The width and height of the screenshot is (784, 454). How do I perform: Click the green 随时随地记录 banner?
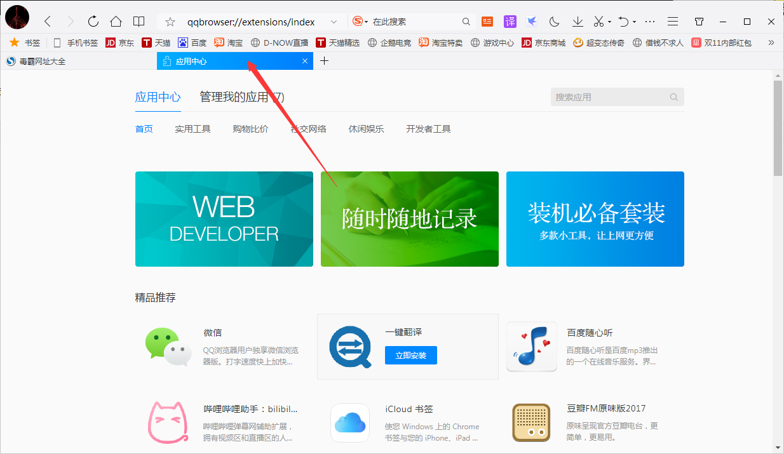point(409,219)
